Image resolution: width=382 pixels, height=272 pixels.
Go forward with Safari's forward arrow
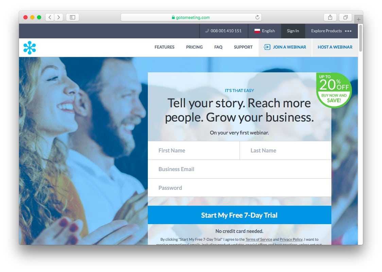pyautogui.click(x=59, y=17)
